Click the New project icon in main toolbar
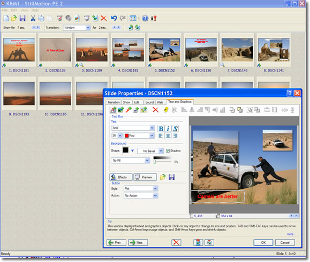310x262 pixels. point(6,18)
